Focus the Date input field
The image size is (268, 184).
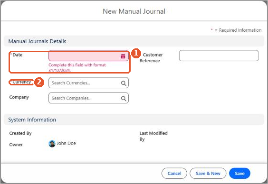click(x=88, y=55)
